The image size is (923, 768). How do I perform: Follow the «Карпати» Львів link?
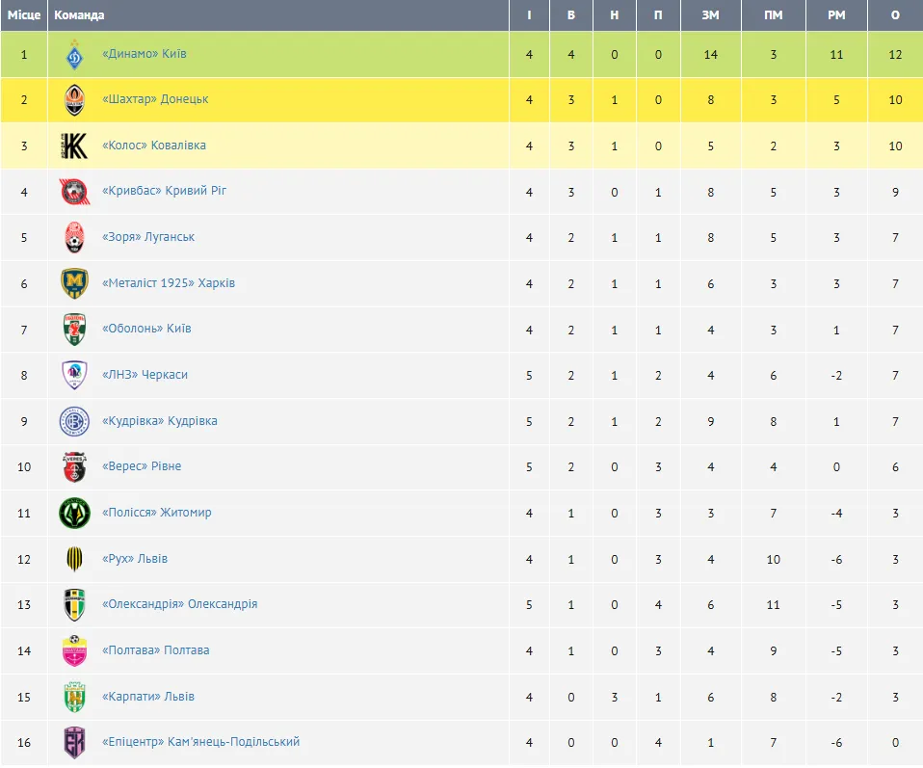(x=147, y=696)
